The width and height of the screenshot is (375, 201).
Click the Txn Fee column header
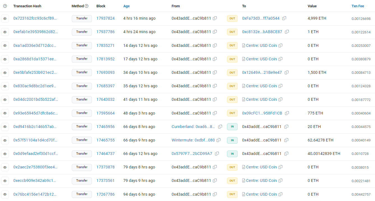[358, 6]
